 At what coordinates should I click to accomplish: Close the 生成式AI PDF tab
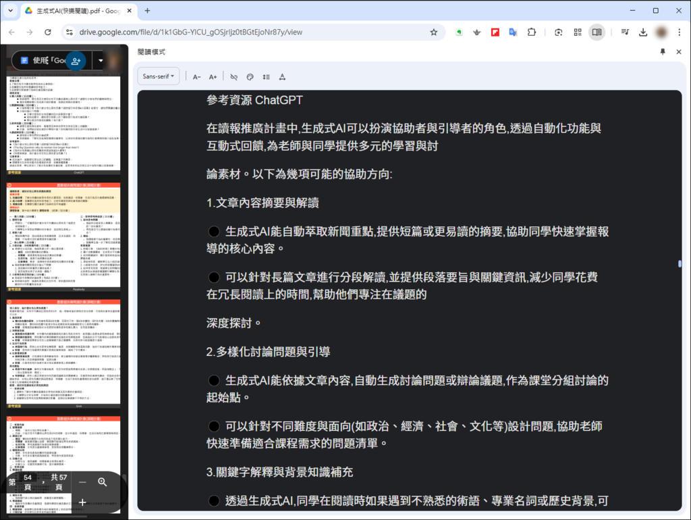[x=129, y=11]
